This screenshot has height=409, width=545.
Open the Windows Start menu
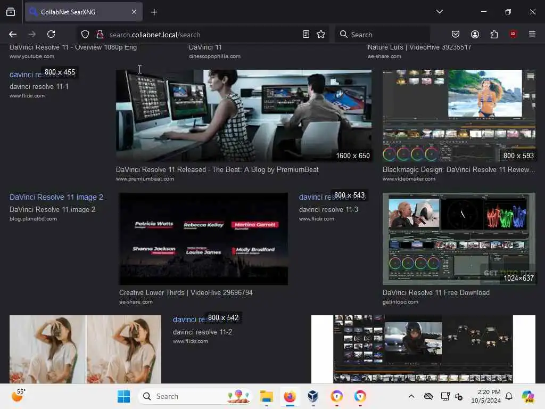123,396
